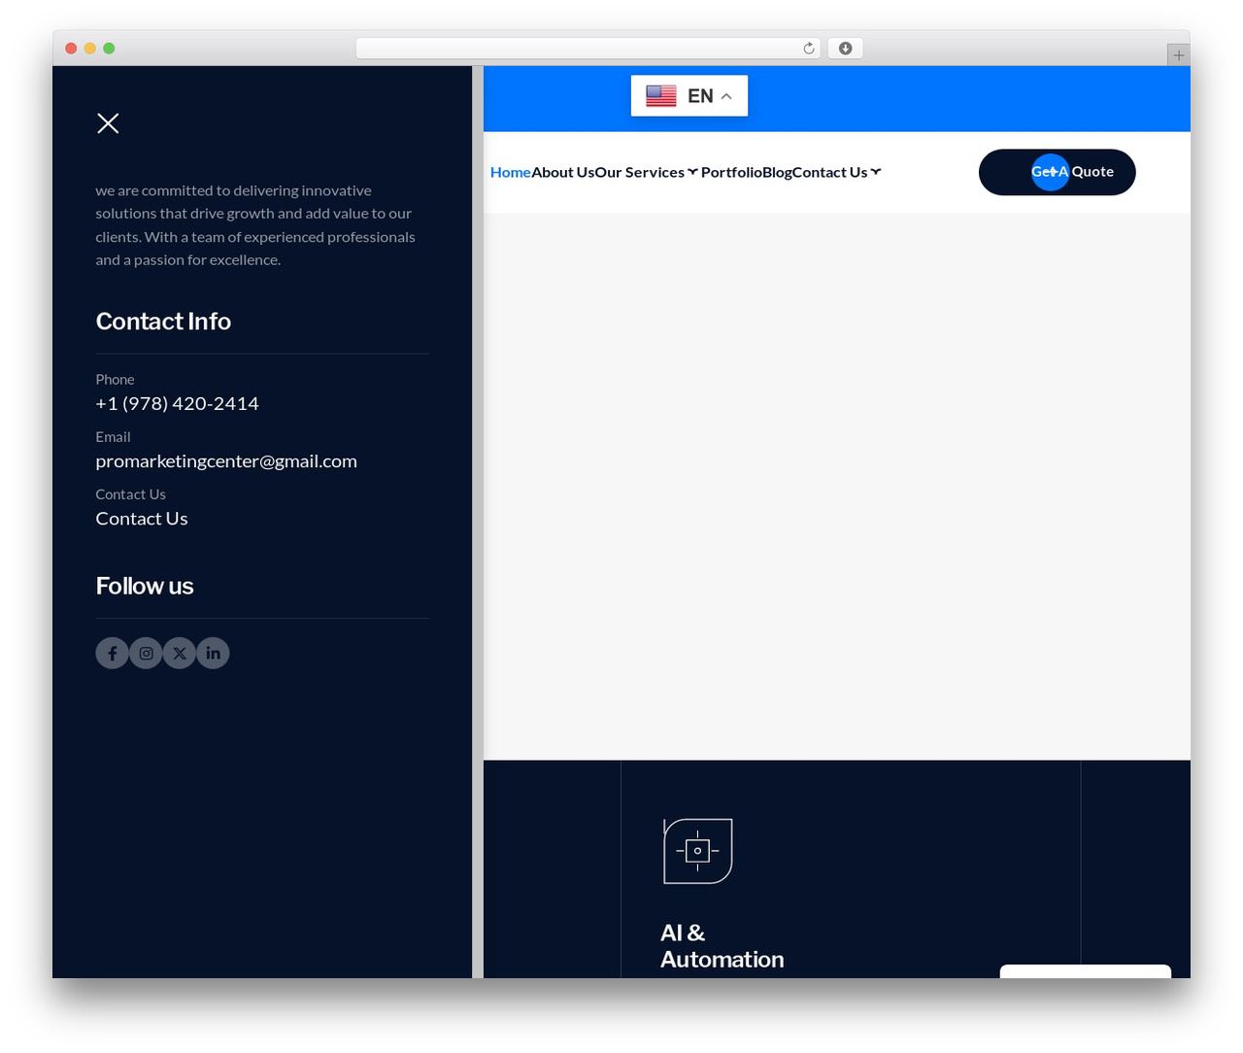Viewport: 1243px width, 1053px height.
Task: Click the phone number +1 (978) 420-2414
Action: 177,403
